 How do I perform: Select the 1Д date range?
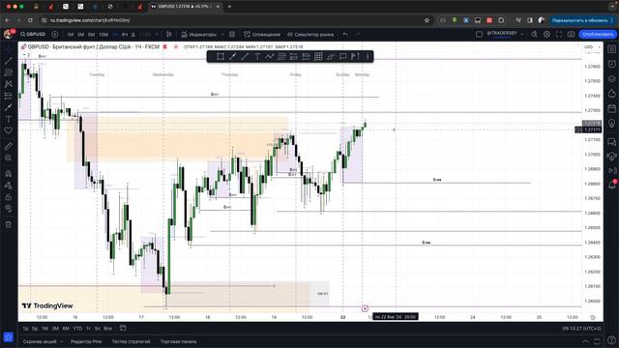[25, 329]
